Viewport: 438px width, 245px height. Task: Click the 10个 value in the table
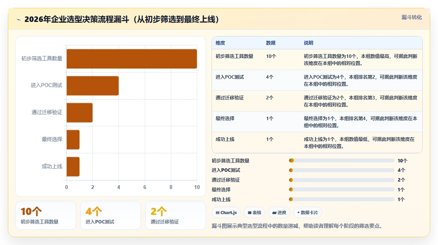coord(271,56)
